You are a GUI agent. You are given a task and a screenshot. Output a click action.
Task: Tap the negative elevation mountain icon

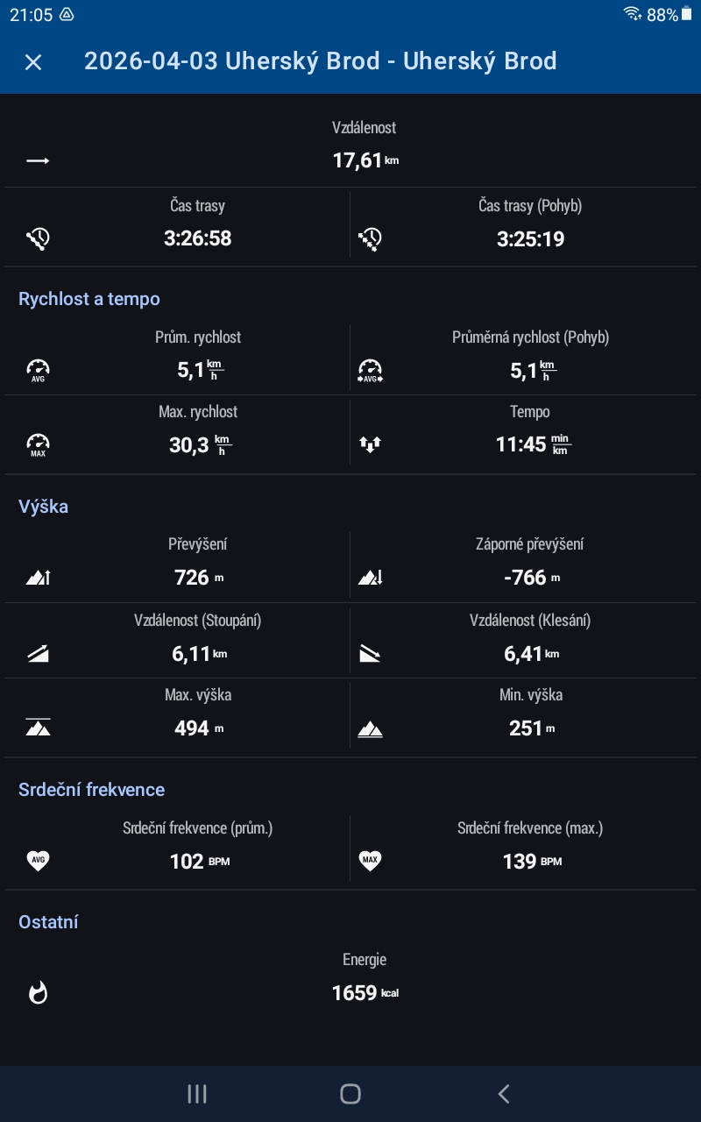click(x=370, y=577)
